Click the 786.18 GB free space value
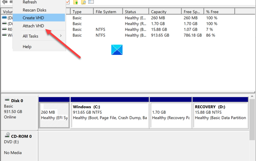256x161 pixels. coord(193,35)
